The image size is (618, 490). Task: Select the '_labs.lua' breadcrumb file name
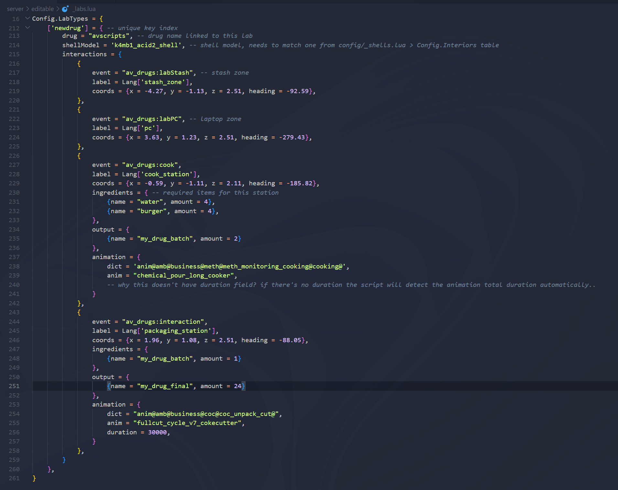[84, 9]
